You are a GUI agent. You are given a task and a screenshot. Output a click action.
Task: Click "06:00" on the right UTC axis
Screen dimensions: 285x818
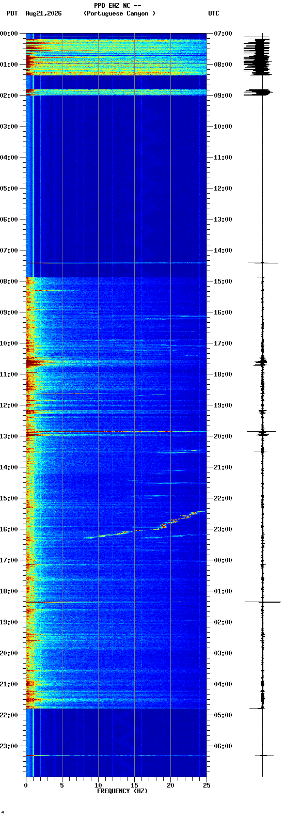[x=223, y=746]
